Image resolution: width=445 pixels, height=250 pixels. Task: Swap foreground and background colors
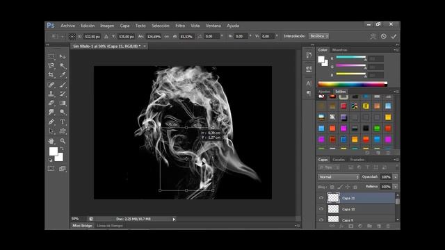62,149
